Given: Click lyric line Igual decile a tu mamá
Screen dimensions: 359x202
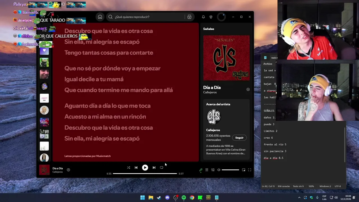Looking at the screenshot, I should [94, 79].
